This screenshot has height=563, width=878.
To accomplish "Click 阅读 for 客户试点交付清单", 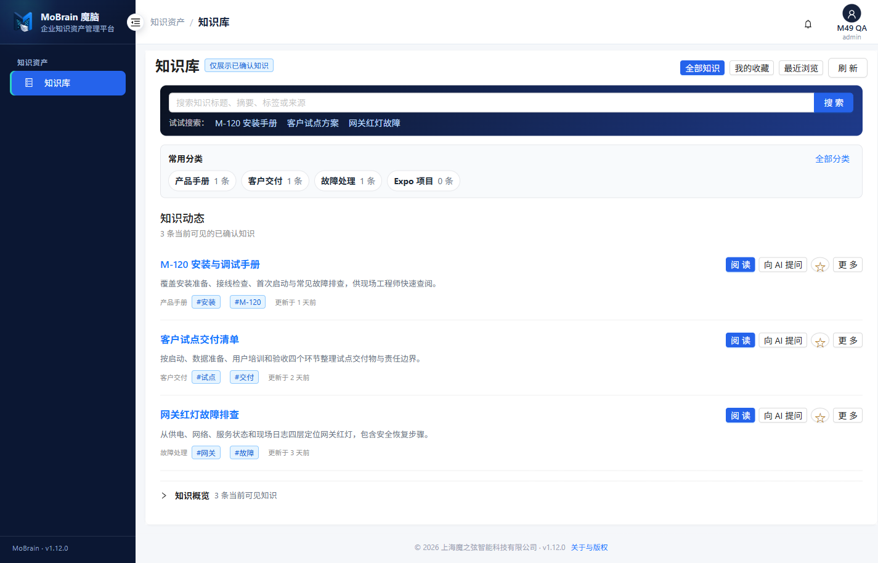I will coord(741,340).
